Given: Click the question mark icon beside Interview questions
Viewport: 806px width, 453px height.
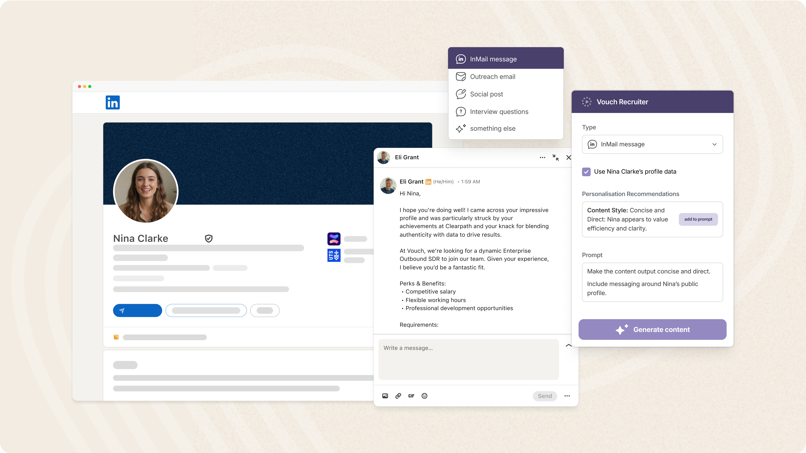Looking at the screenshot, I should click(461, 111).
